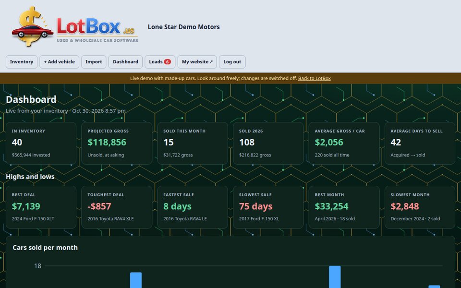Image resolution: width=461 pixels, height=288 pixels.
Task: Go to Dashboard in navigation
Action: [125, 62]
